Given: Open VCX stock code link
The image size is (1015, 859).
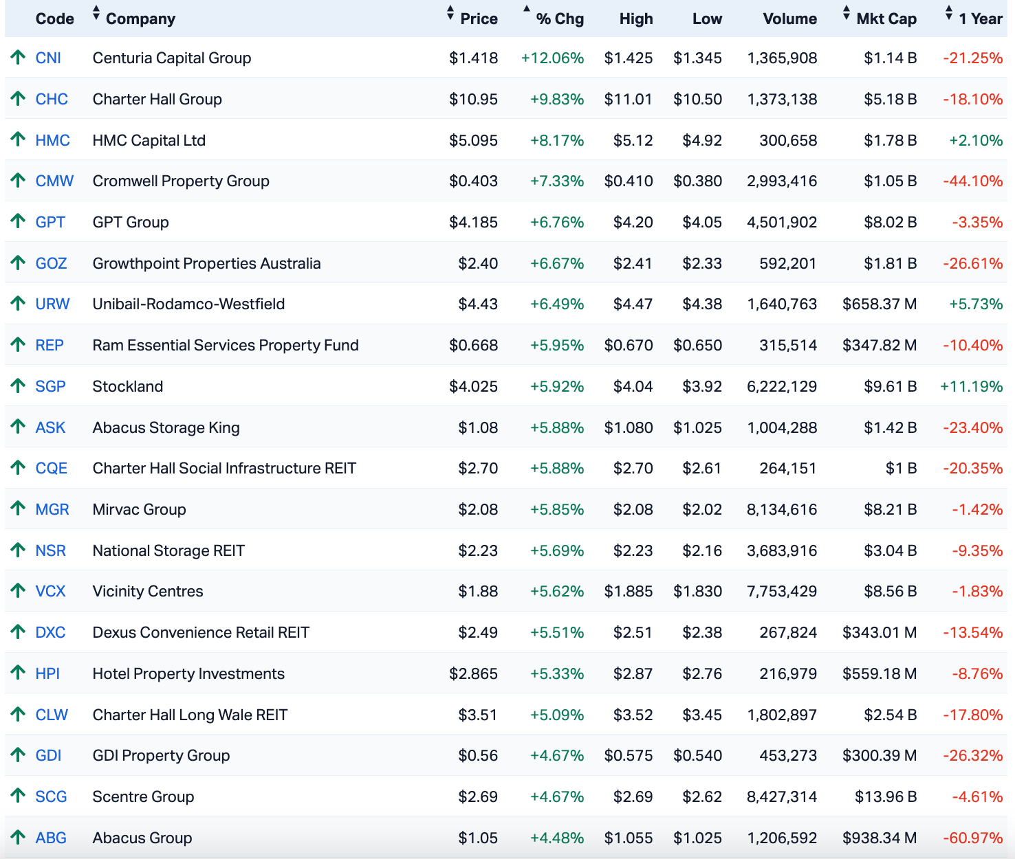Looking at the screenshot, I should pyautogui.click(x=50, y=591).
